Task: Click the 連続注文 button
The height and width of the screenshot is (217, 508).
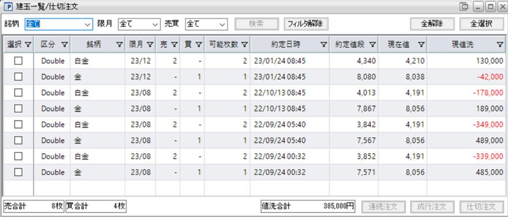Action: (x=383, y=206)
